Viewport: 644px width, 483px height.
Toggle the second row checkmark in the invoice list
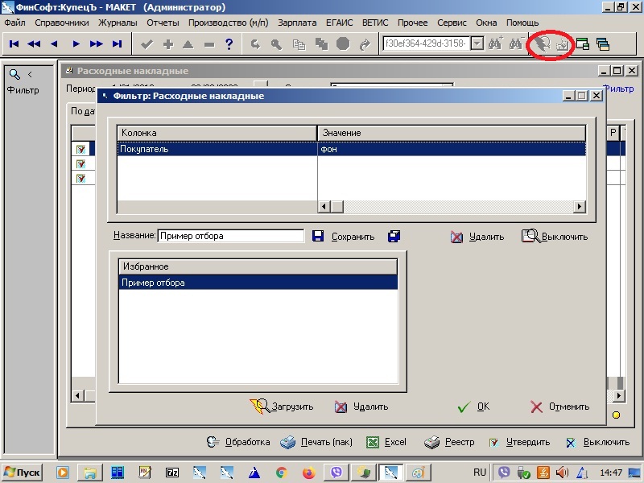pyautogui.click(x=81, y=164)
